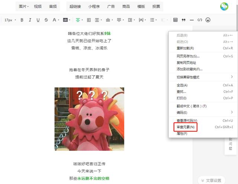The width and height of the screenshot is (238, 184).
Task: Expand the 编码(E) submenu arrow
Action: pos(232,112)
